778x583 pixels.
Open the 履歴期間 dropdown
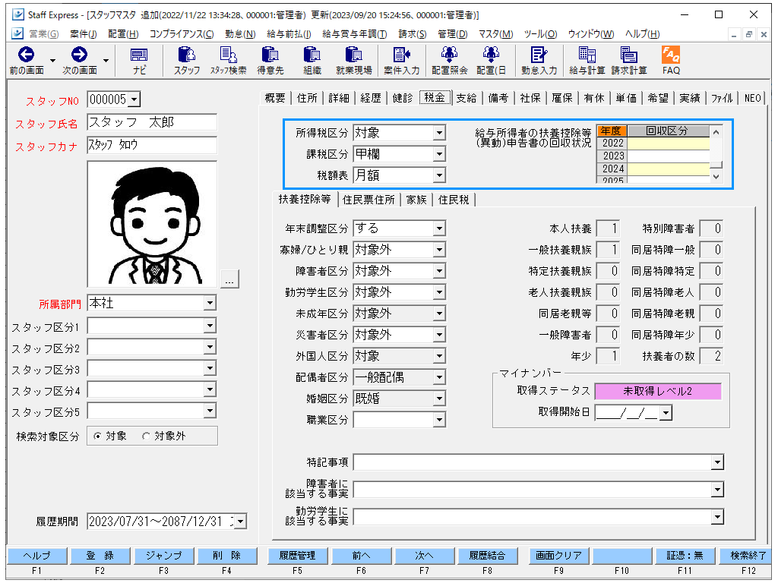[x=241, y=522]
